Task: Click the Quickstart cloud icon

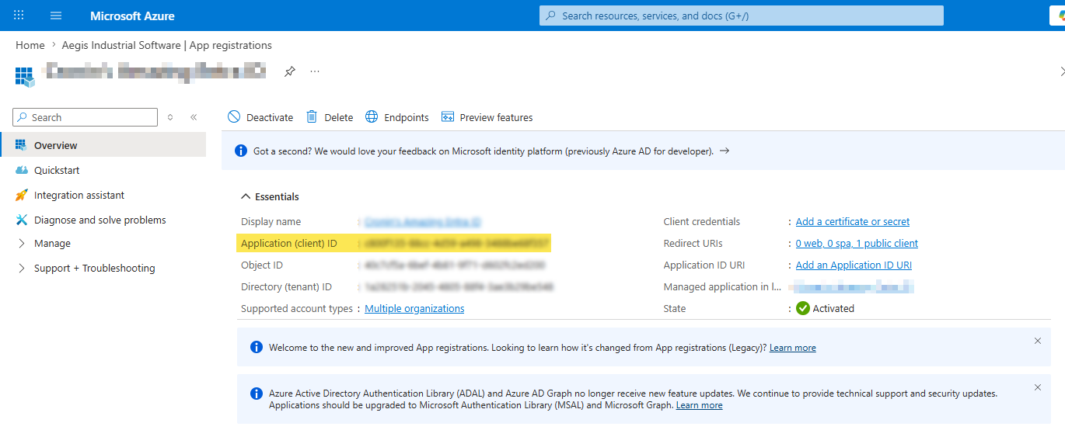Action: coord(21,170)
